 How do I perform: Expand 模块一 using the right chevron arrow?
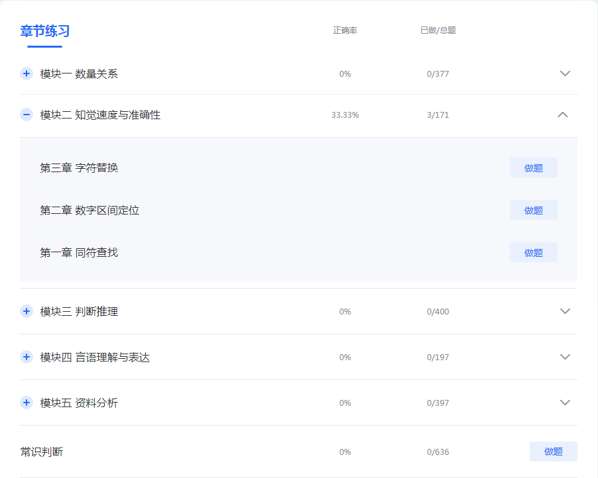[x=565, y=73]
